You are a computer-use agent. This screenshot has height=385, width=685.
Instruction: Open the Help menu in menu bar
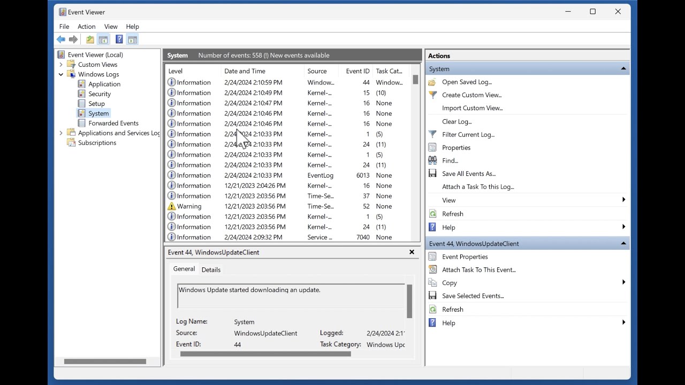coord(132,27)
